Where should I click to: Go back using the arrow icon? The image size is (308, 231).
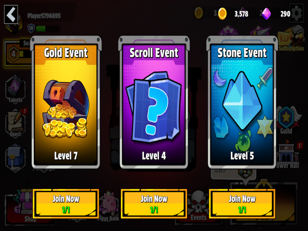(x=11, y=15)
